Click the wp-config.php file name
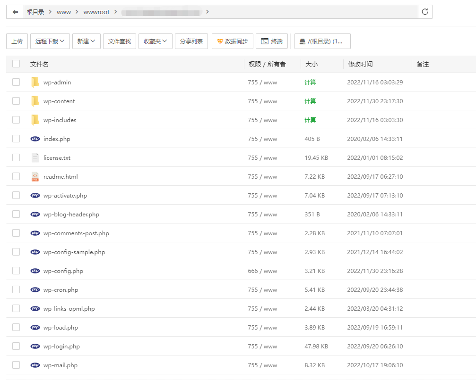Screen dimensions: 476x380 pyautogui.click(x=63, y=271)
